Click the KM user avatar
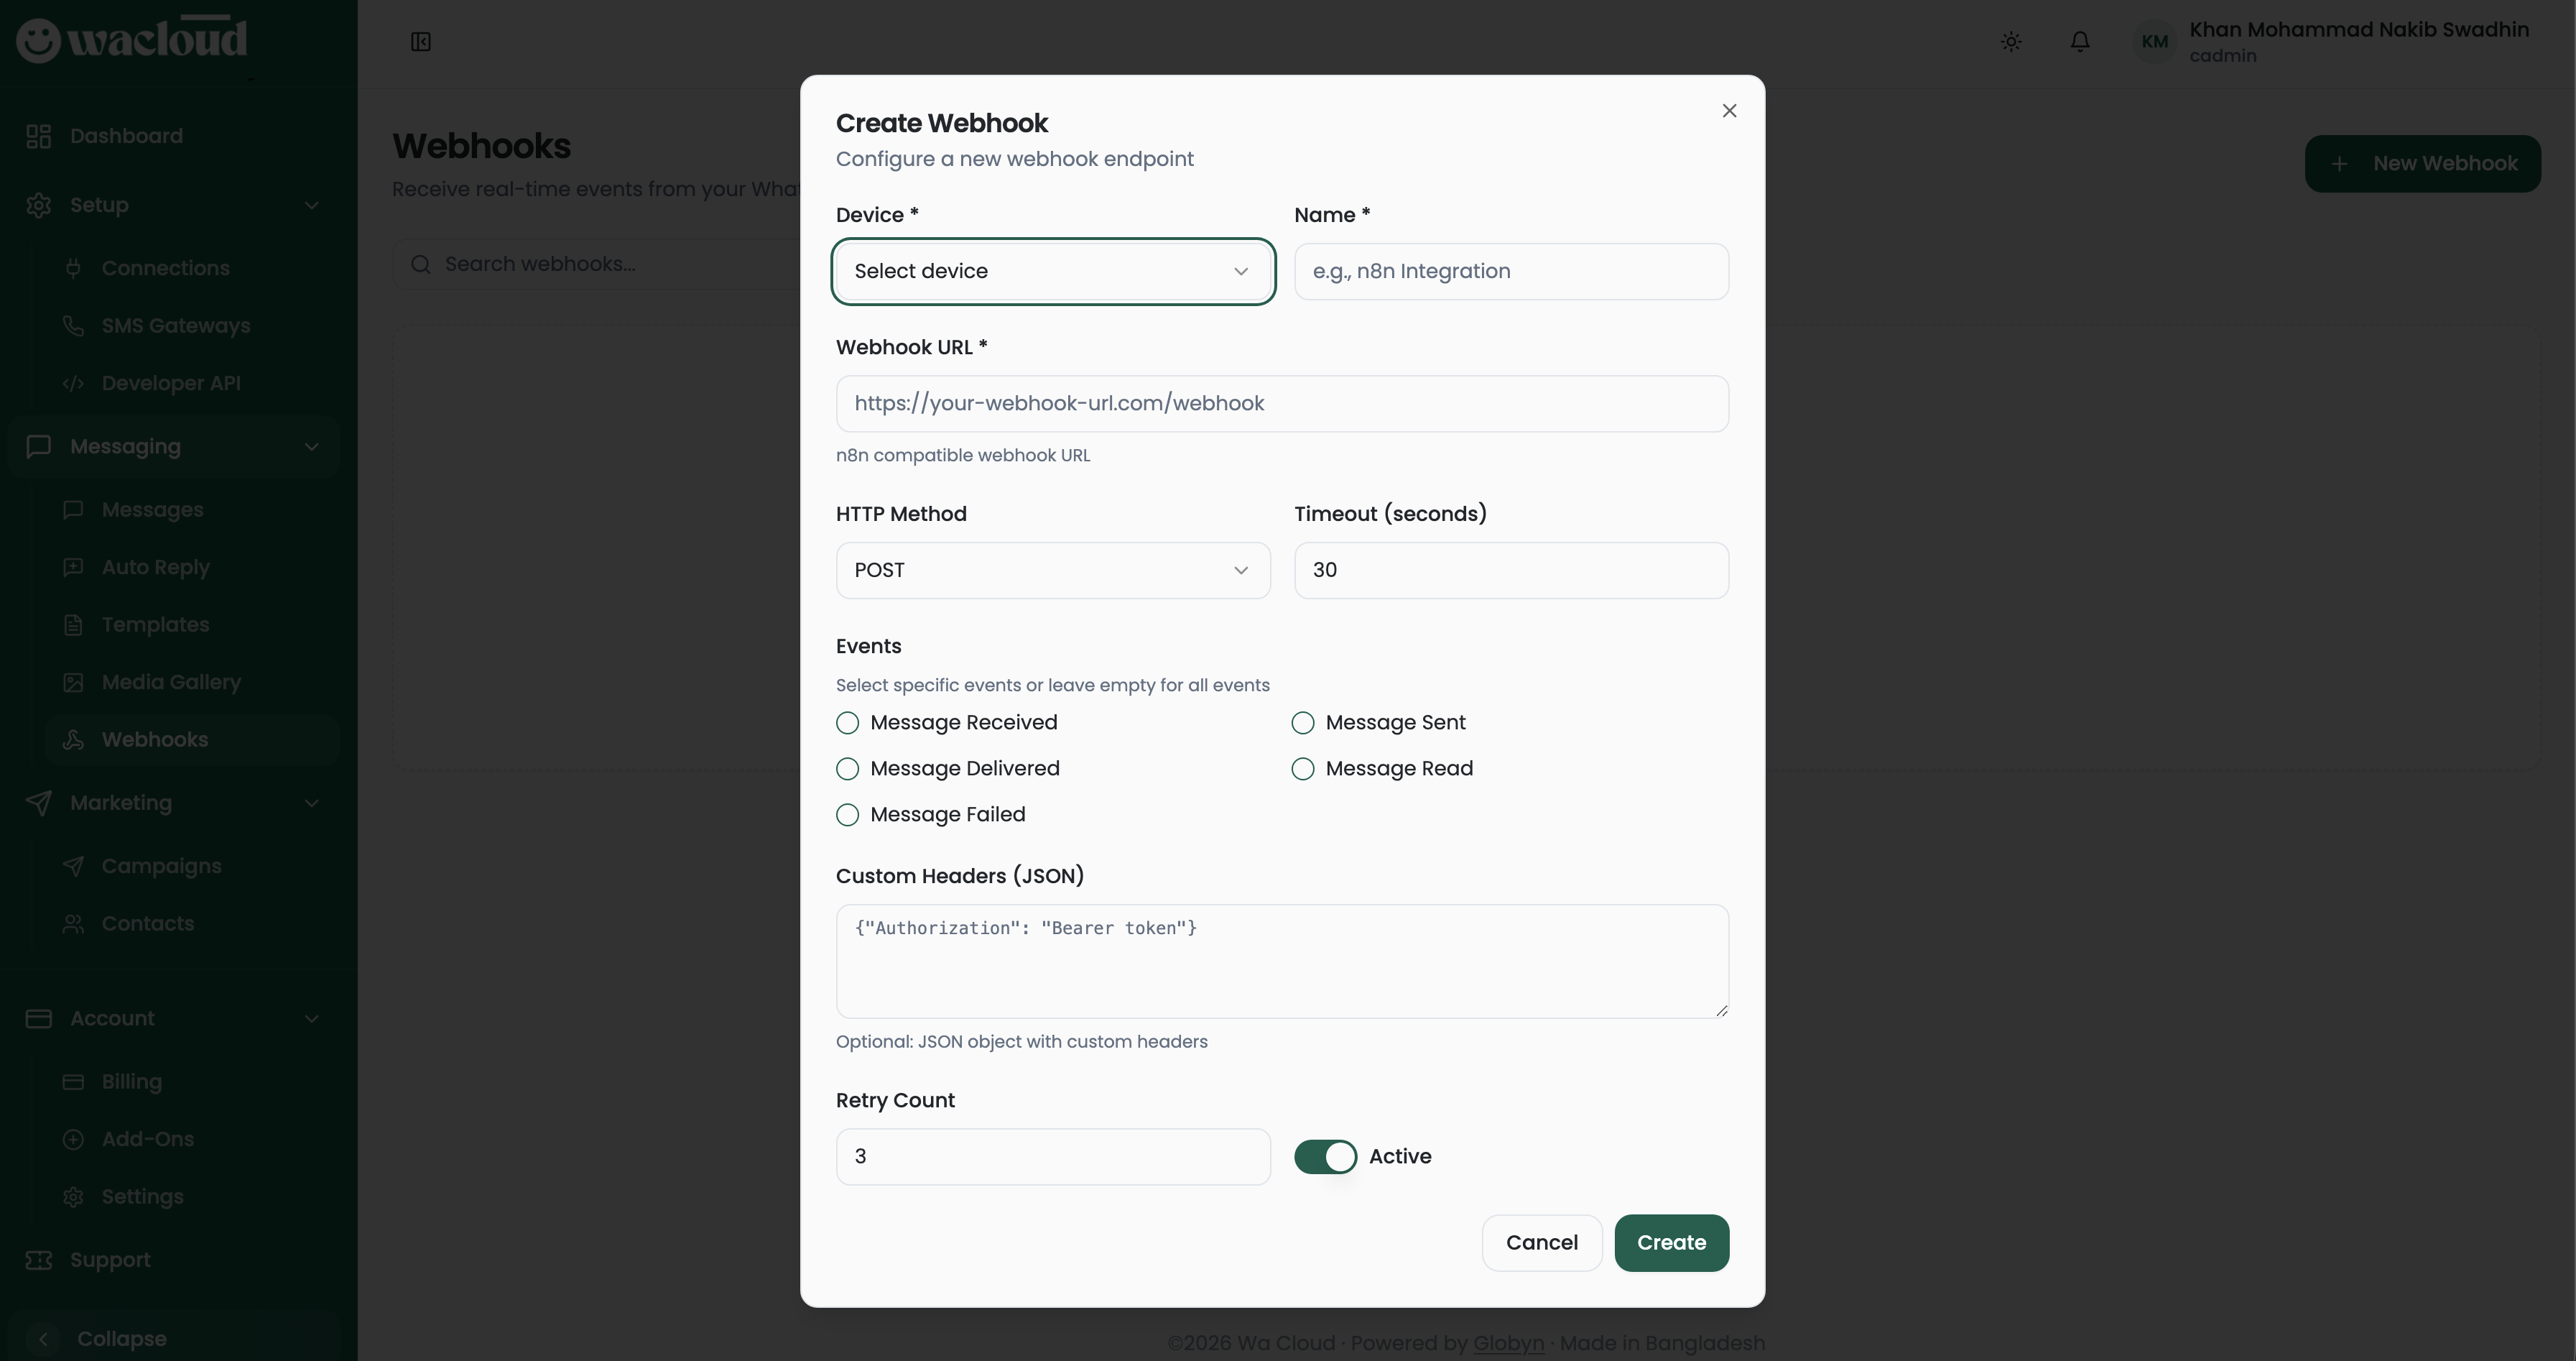Screen dimensions: 2576x1361 click(x=2154, y=42)
